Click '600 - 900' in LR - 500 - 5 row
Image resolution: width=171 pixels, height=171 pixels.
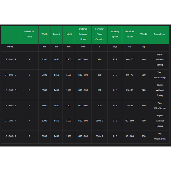[83, 105]
